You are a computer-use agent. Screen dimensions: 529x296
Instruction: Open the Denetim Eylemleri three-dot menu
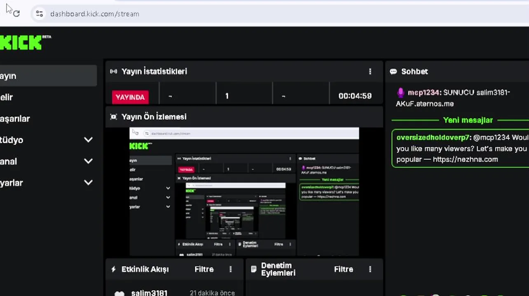370,269
